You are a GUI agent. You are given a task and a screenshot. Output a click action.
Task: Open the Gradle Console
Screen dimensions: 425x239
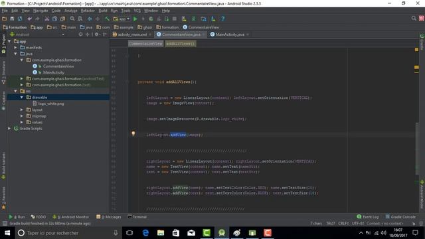tap(400, 217)
